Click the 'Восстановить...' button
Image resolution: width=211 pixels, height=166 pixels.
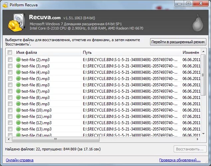pos(190,149)
